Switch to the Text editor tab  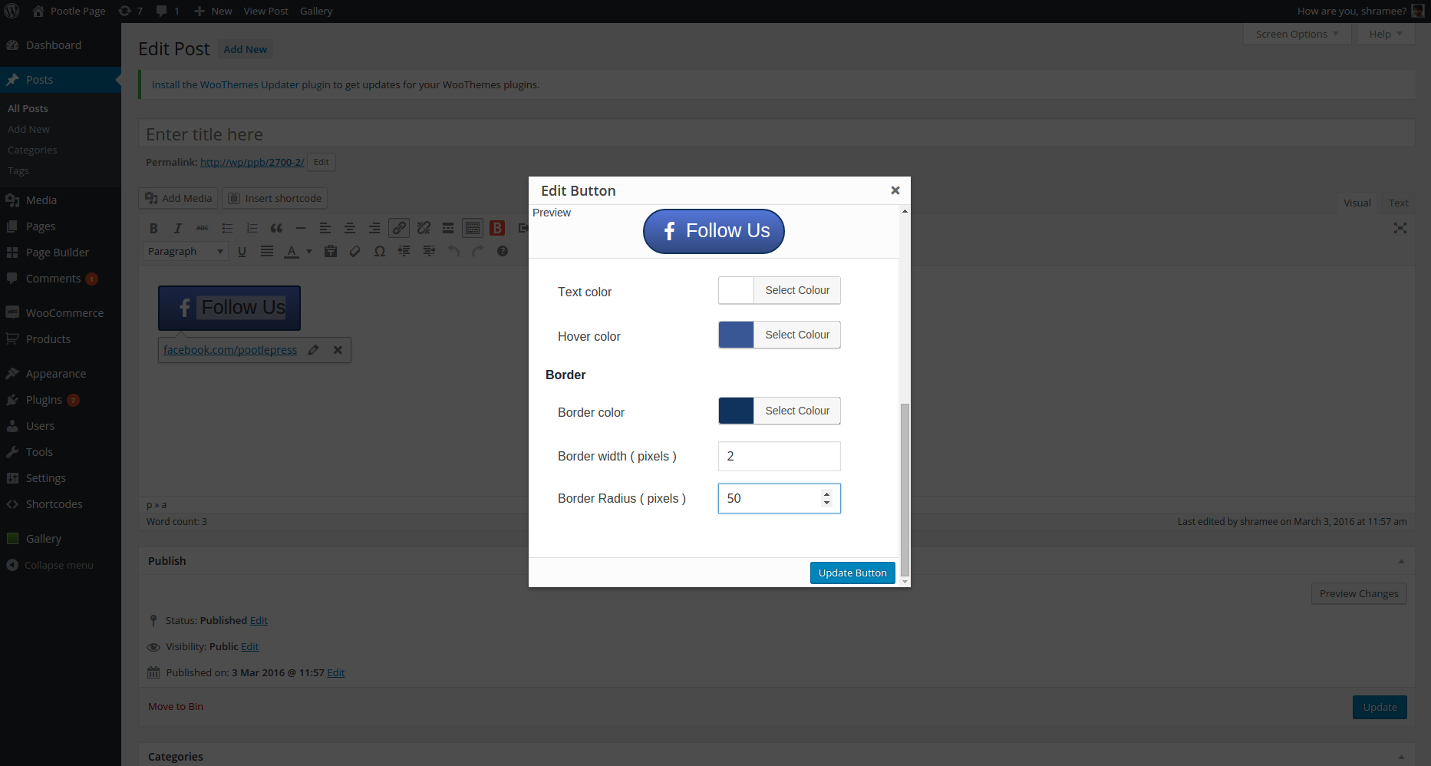coord(1398,203)
